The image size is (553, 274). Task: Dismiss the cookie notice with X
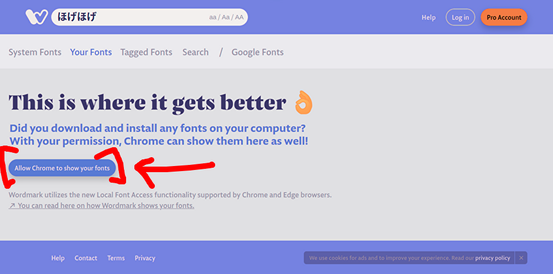tap(521, 258)
